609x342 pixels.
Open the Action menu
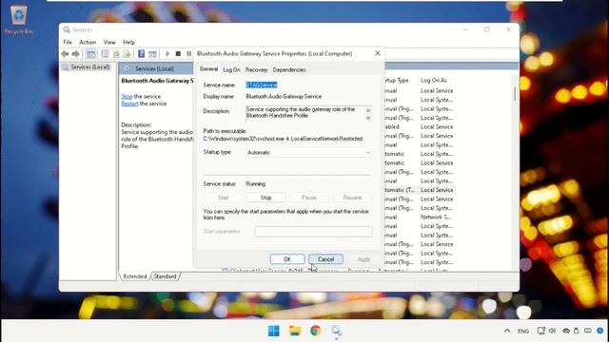coord(88,42)
